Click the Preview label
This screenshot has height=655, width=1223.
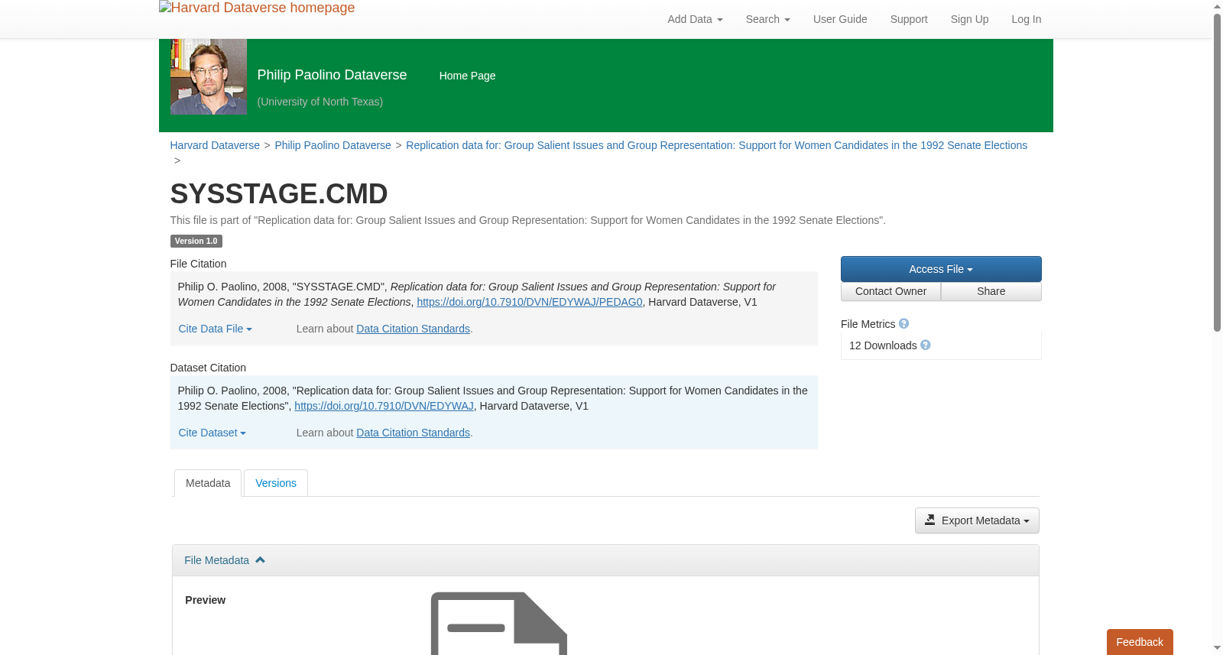click(x=206, y=600)
